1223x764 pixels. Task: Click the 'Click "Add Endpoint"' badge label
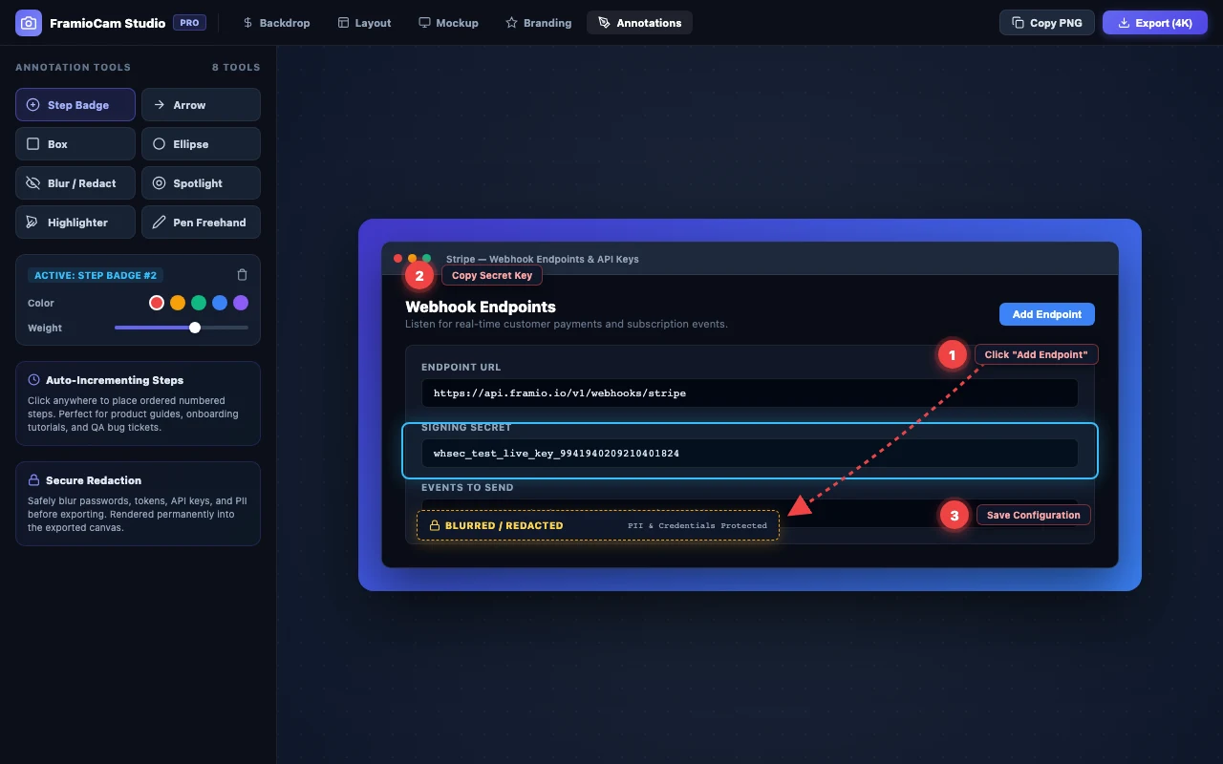pos(1037,354)
